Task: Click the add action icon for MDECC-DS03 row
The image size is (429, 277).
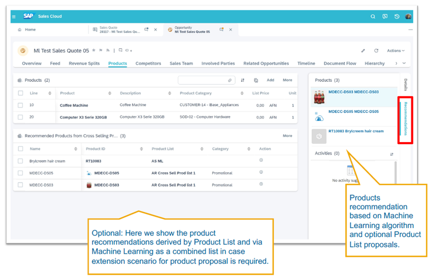Action: (261, 184)
